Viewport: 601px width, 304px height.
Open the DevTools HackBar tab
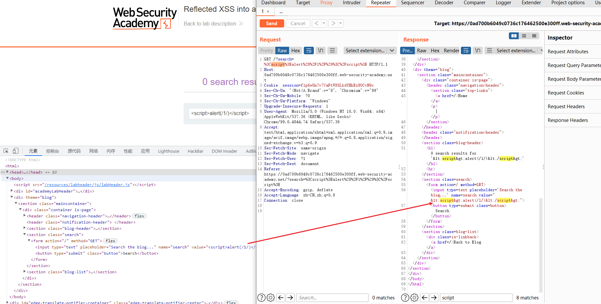[x=195, y=151]
